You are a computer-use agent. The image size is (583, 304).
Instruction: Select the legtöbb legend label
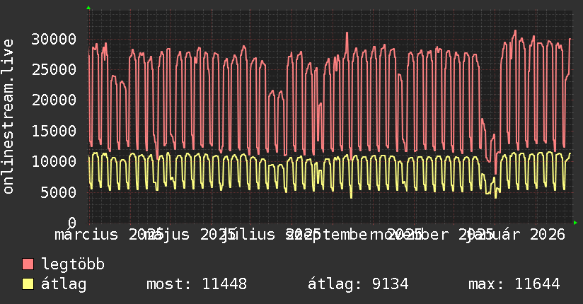pyautogui.click(x=73, y=264)
